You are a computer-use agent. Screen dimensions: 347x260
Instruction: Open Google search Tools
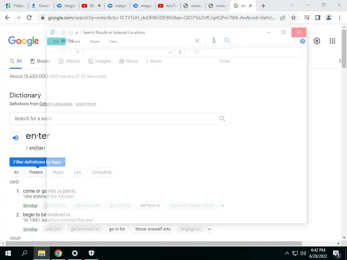coord(224,61)
